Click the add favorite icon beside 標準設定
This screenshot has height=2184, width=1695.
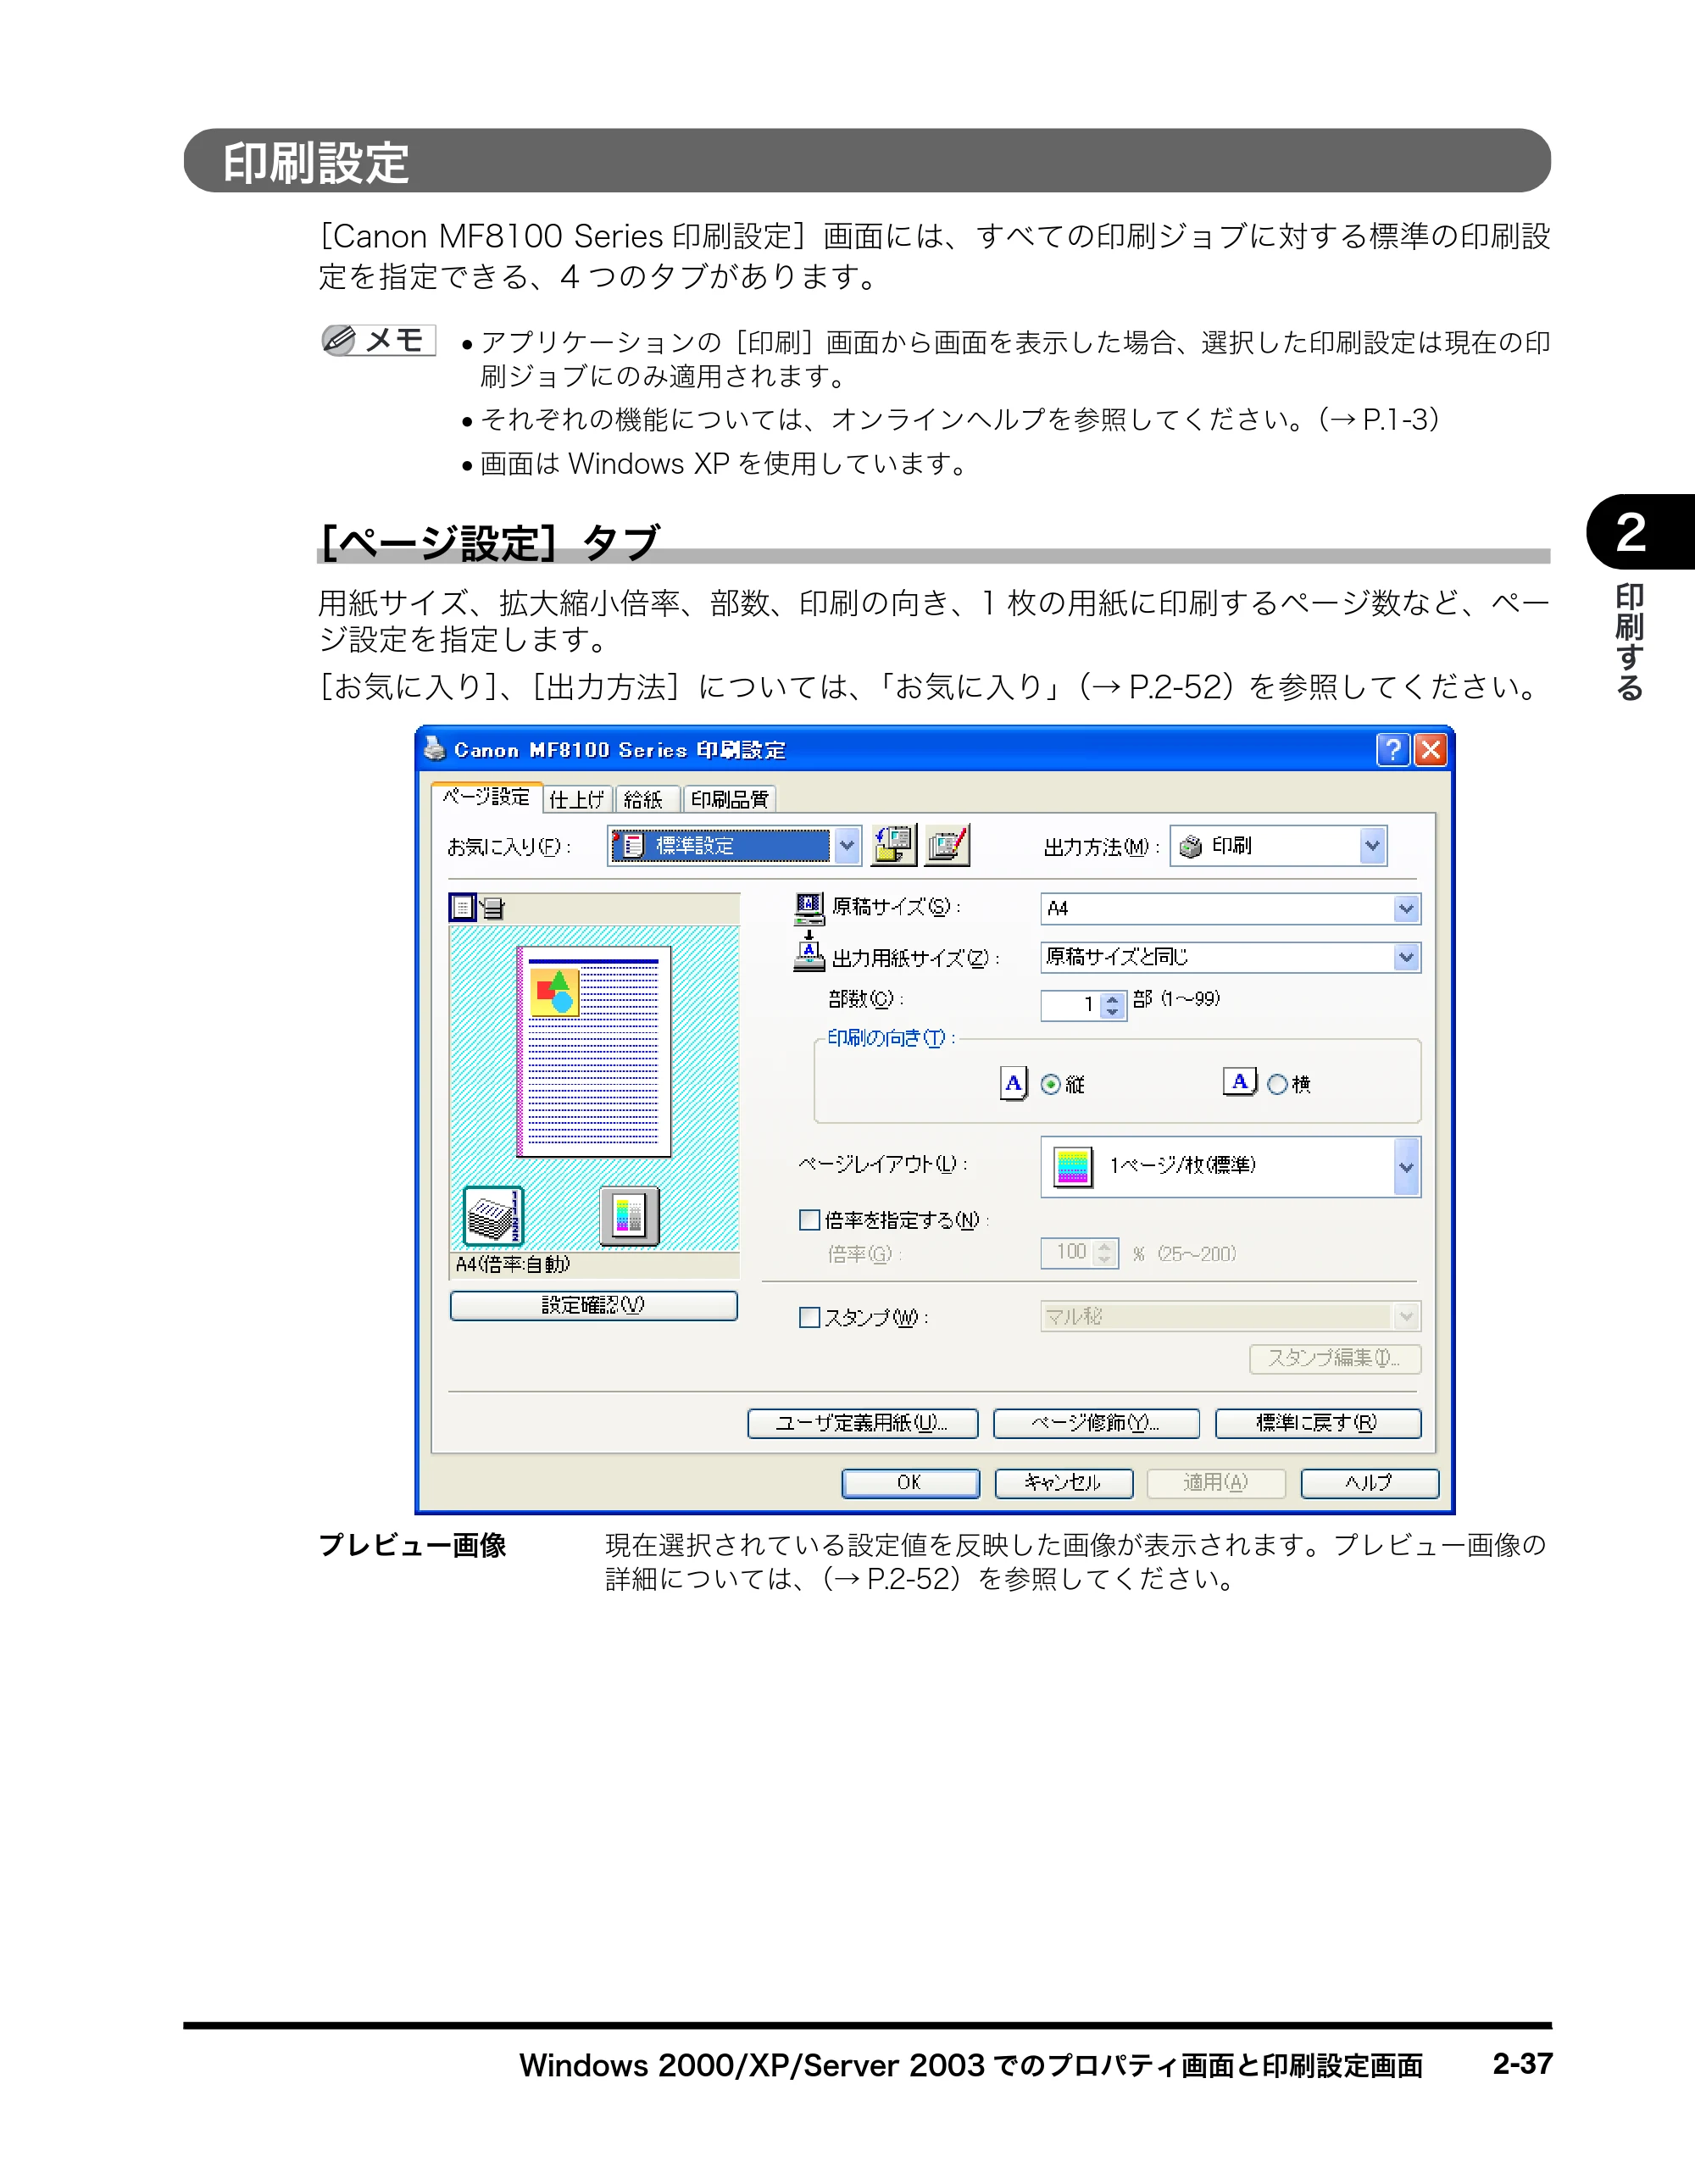pos(894,845)
